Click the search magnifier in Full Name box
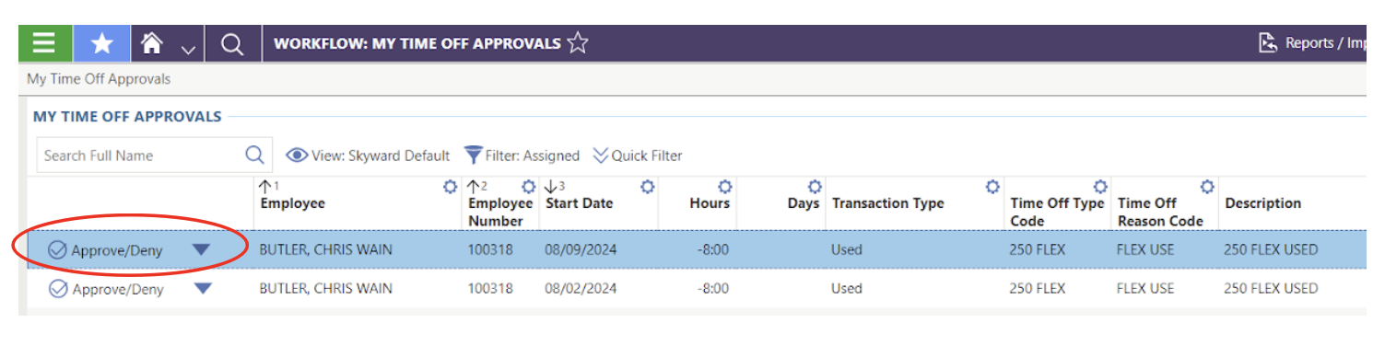1373x346 pixels. point(255,155)
